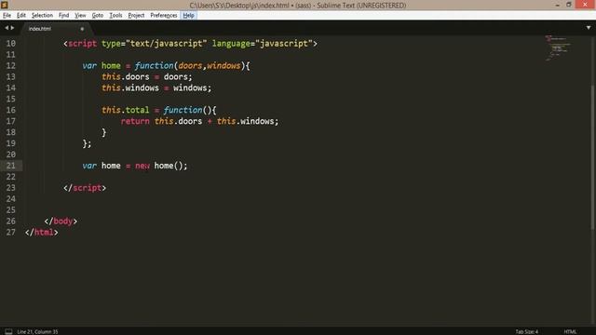
Task: Click the new keyword on line 21
Action: (142, 166)
